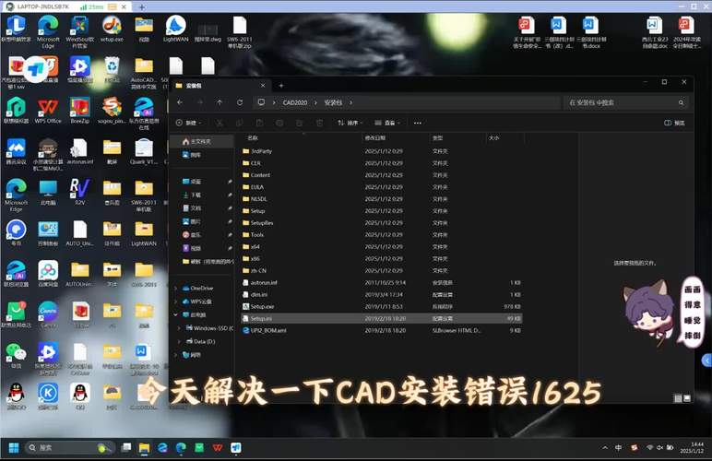The height and width of the screenshot is (461, 712).
Task: Open File Explorer from the taskbar
Action: coord(145,448)
